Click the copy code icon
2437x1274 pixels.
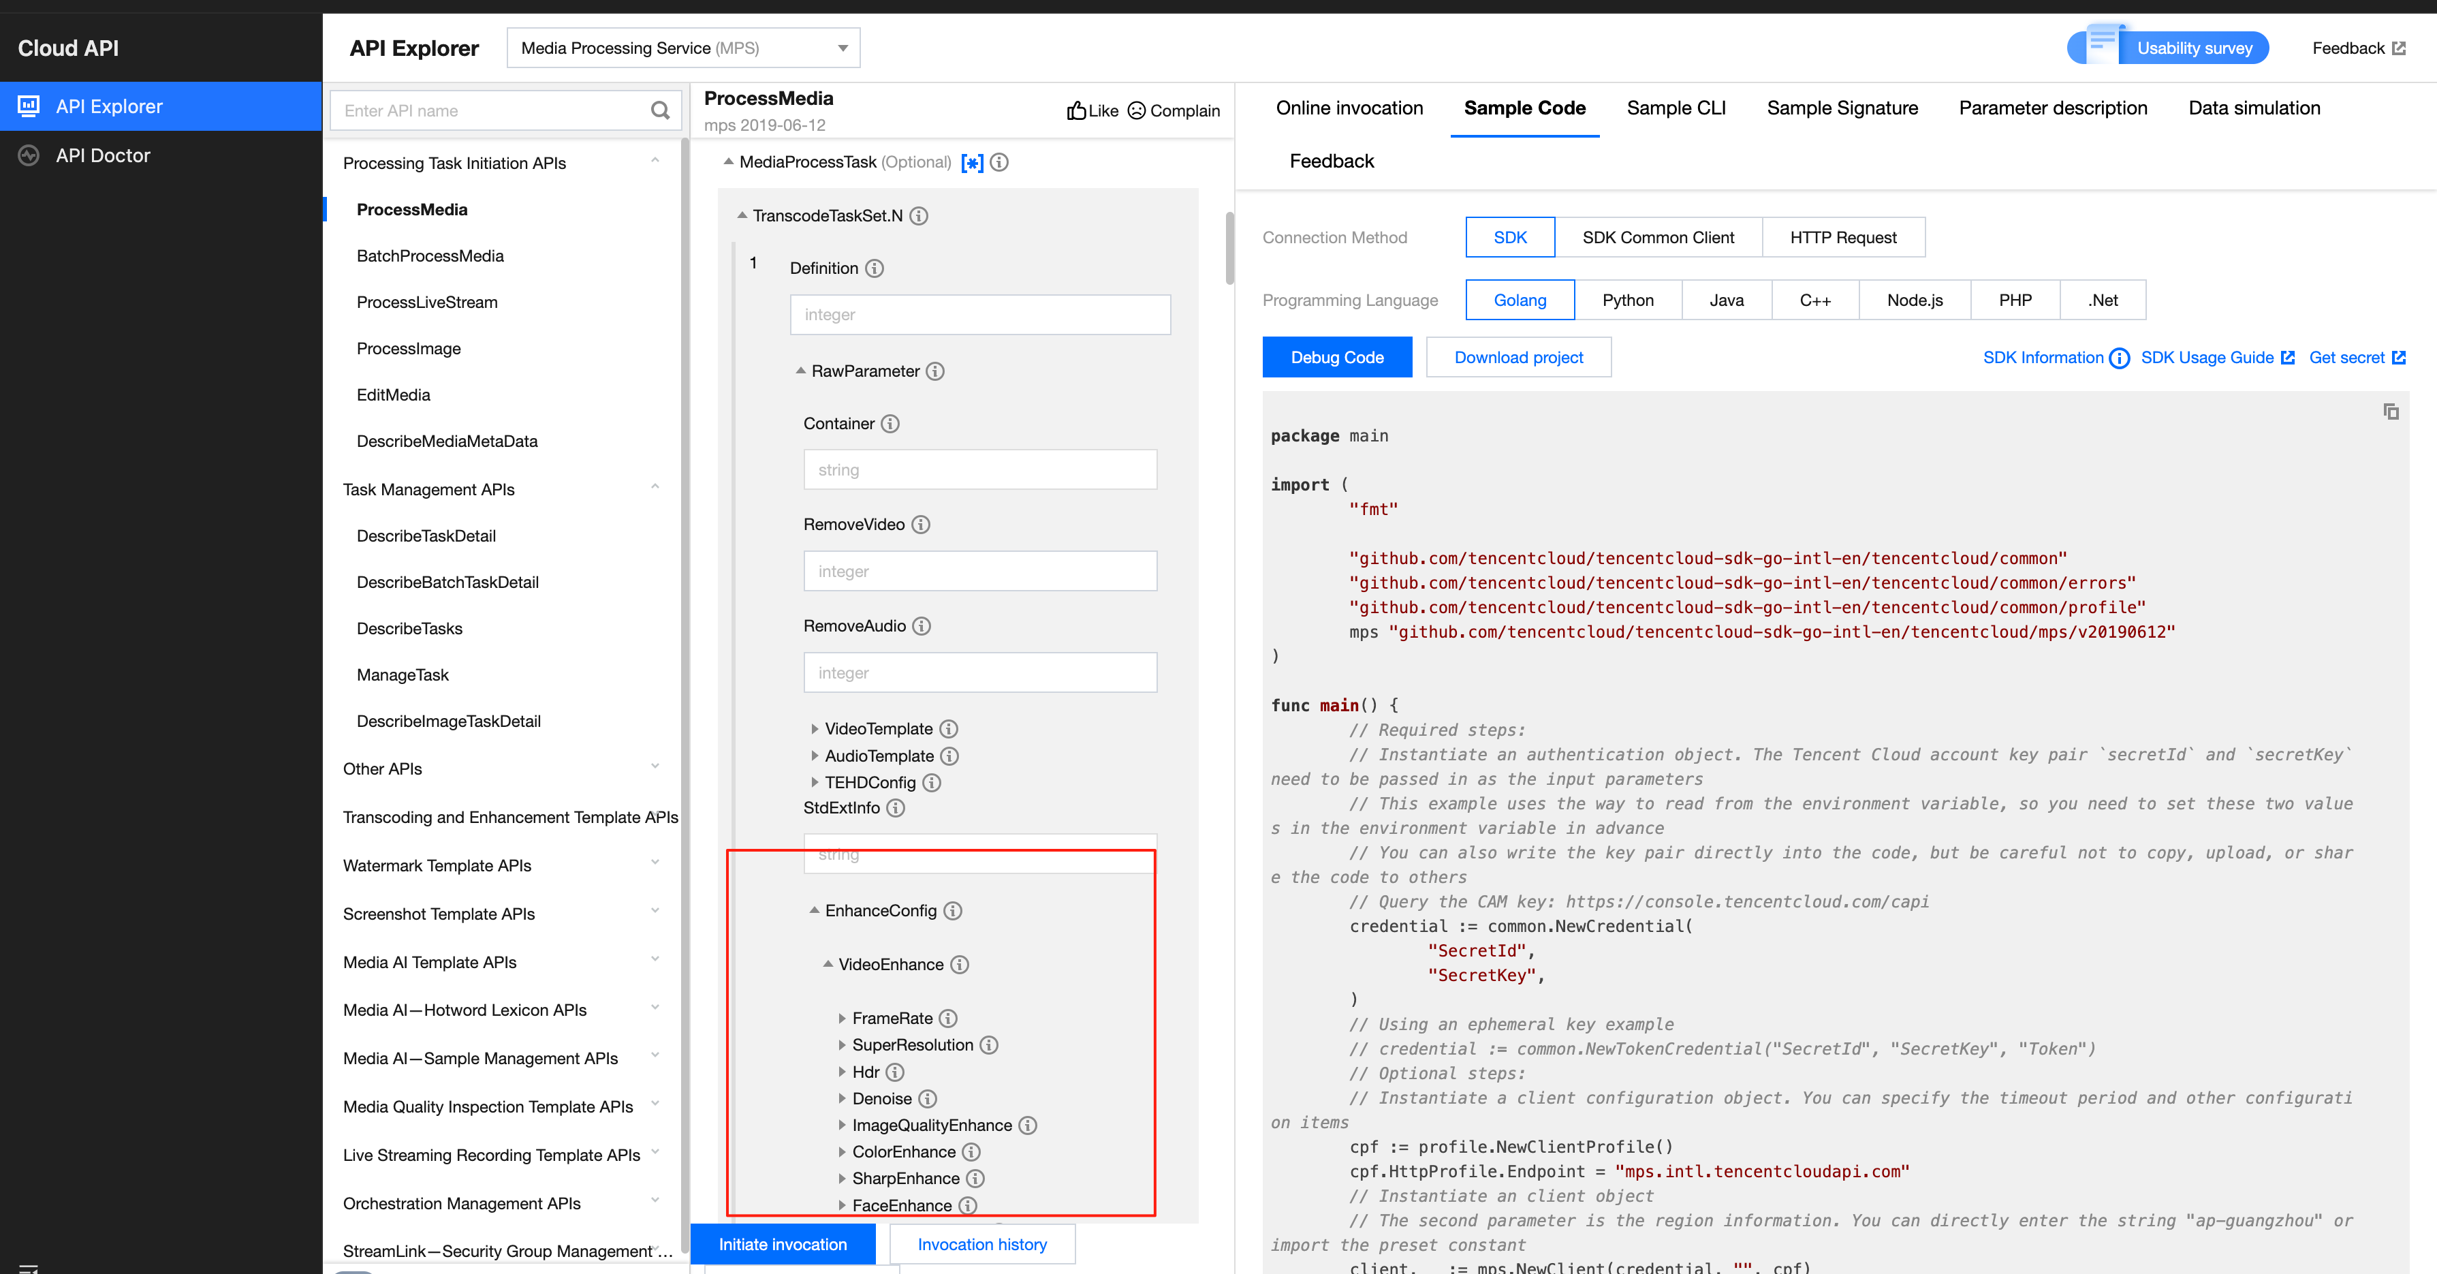click(x=2390, y=411)
